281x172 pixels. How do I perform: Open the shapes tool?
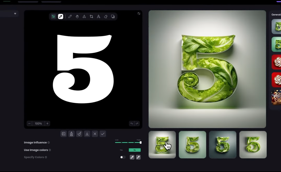[x=84, y=17]
